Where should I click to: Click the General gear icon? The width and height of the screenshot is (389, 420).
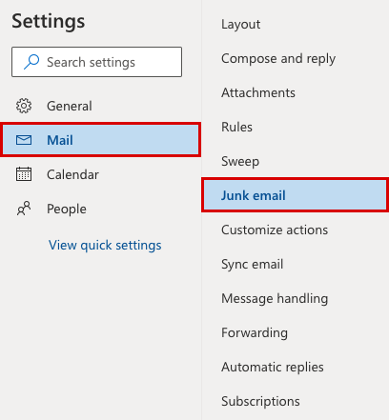coord(24,106)
